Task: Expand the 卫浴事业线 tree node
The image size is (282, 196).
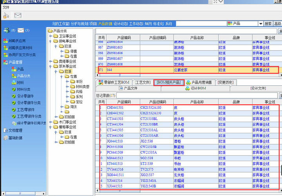Action: [51, 36]
